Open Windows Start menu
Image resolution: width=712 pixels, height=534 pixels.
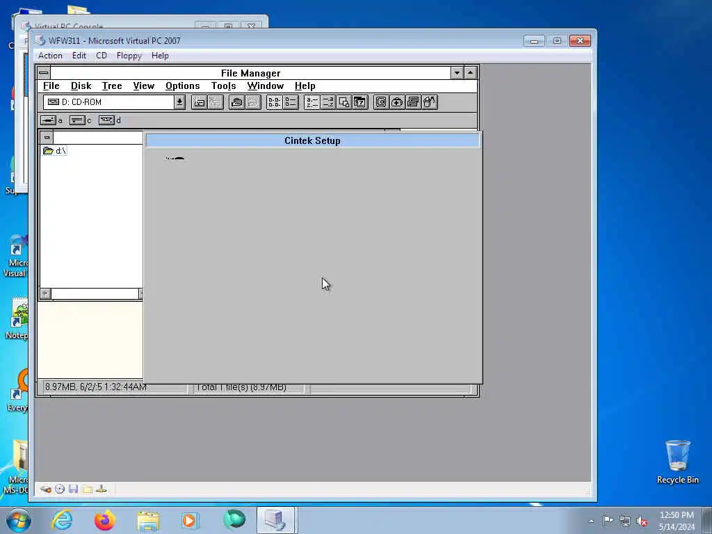coord(18,520)
